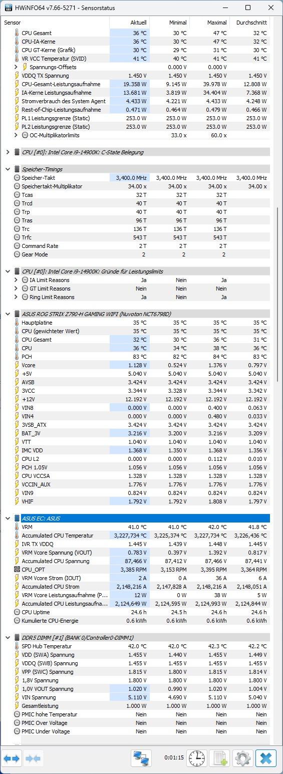The image size is (283, 774).
Task: Open sensor settings gear icon
Action: 242,758
